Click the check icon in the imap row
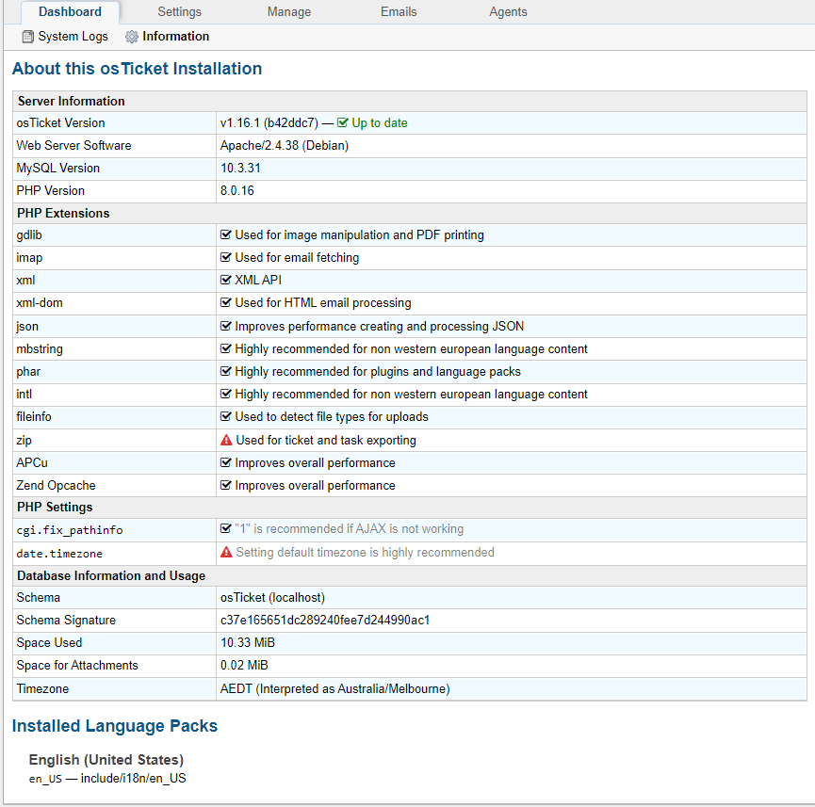The image size is (815, 807). coord(226,257)
